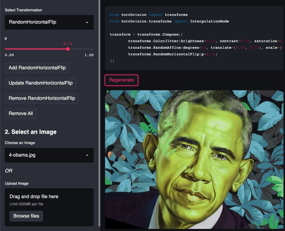Click the ColorJitter line in code block
Image resolution: width=285 pixels, height=231 pixels.
click(205, 41)
